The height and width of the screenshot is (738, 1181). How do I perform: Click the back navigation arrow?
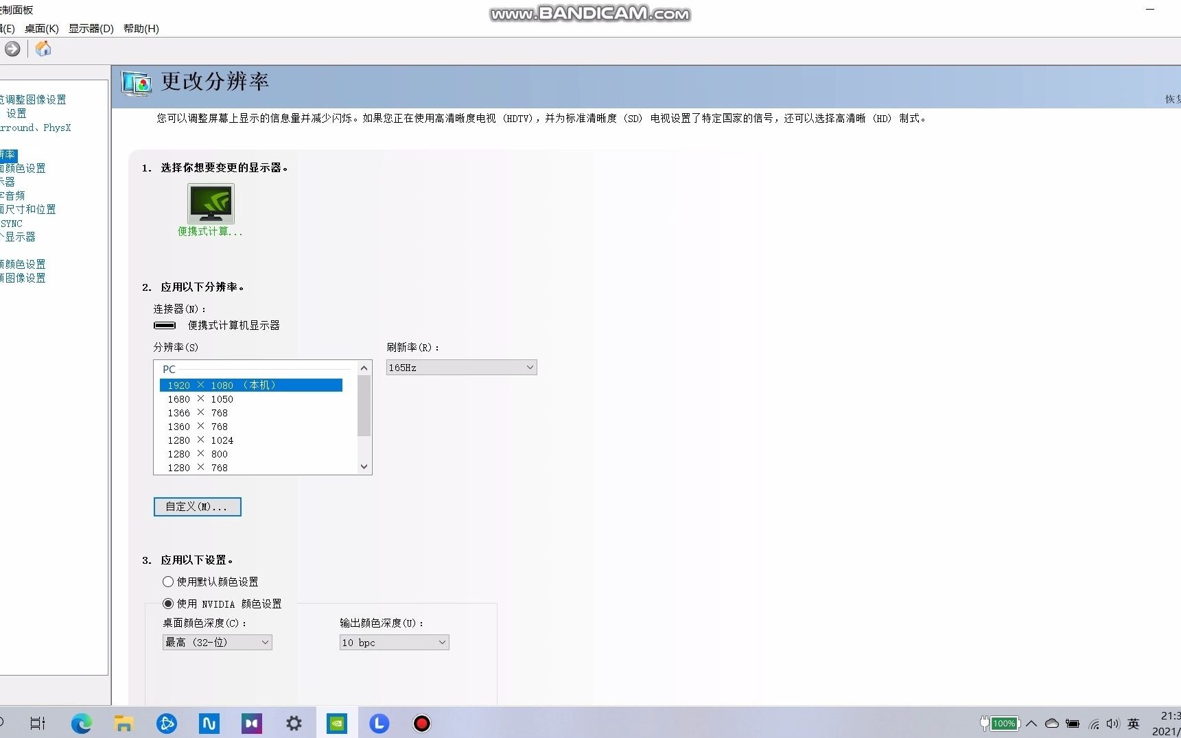coord(12,49)
